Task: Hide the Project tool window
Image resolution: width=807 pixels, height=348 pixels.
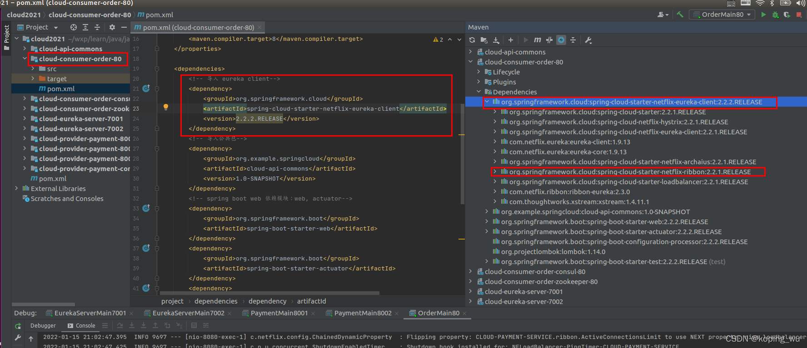Action: tap(124, 27)
